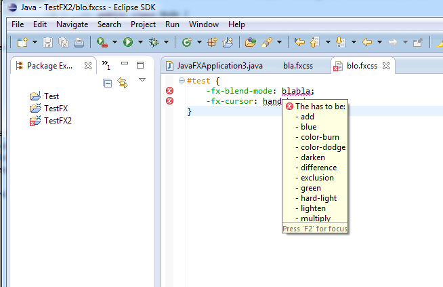Click the error marker beside -fx-blend-mode line
This screenshot has height=287, width=443.
(x=169, y=91)
